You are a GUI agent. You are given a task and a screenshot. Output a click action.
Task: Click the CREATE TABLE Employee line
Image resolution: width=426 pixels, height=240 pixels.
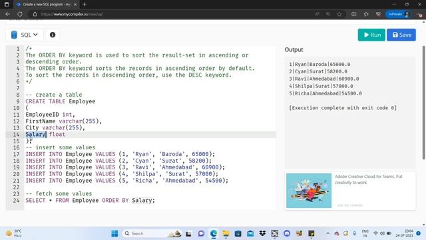tap(61, 101)
